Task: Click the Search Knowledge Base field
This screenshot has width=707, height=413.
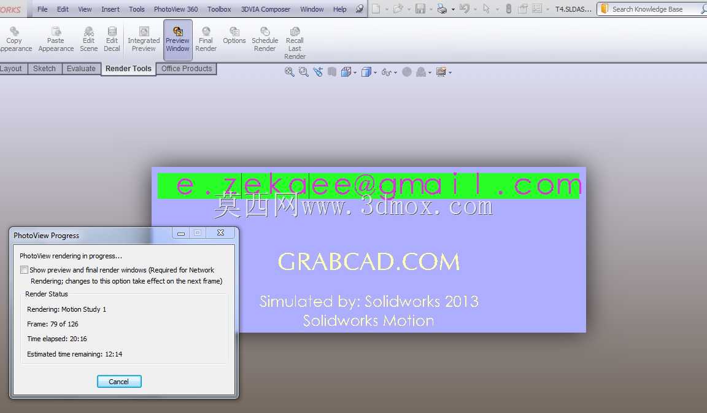Action: click(653, 9)
